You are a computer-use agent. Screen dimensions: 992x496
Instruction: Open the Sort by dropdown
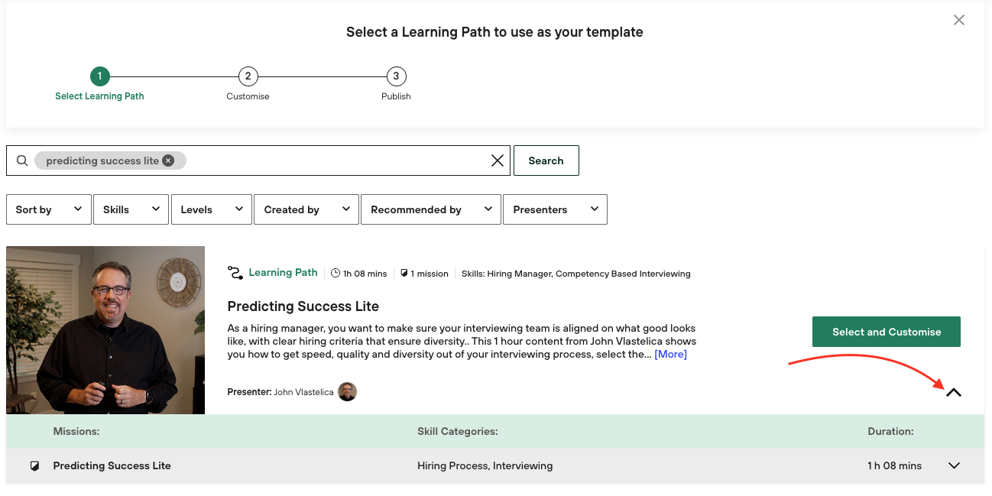49,209
